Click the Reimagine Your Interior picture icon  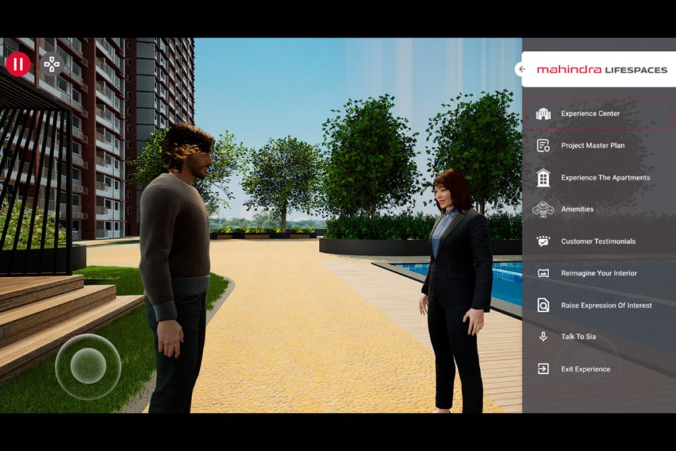point(543,273)
